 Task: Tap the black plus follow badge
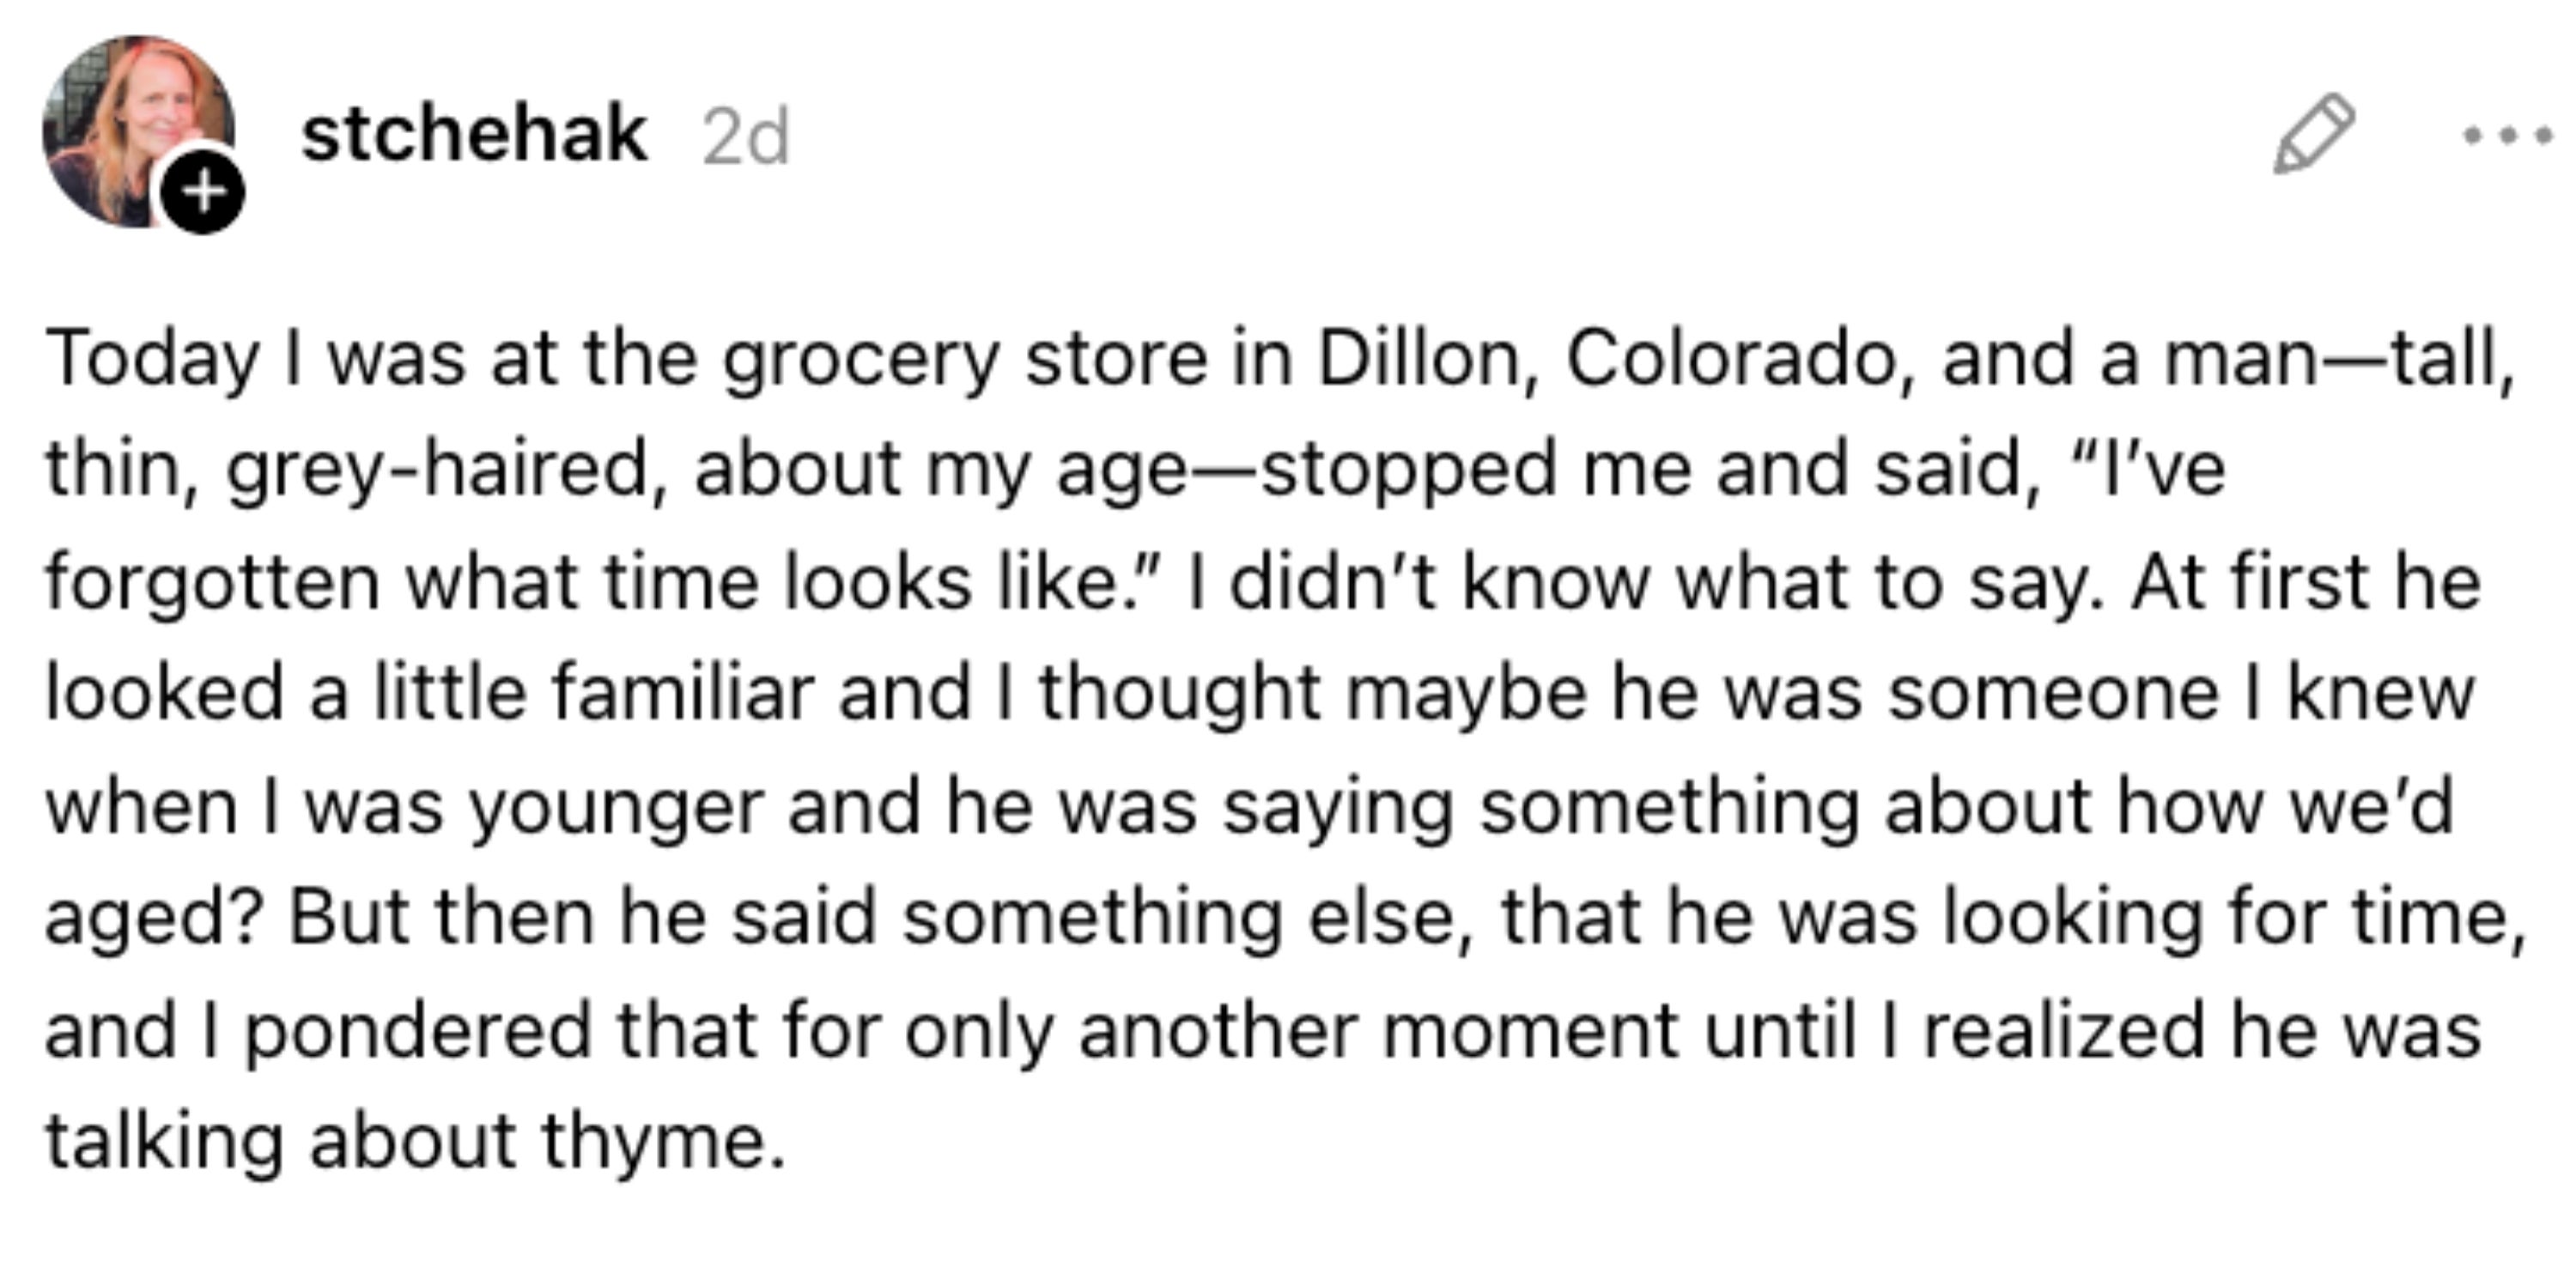[x=203, y=192]
